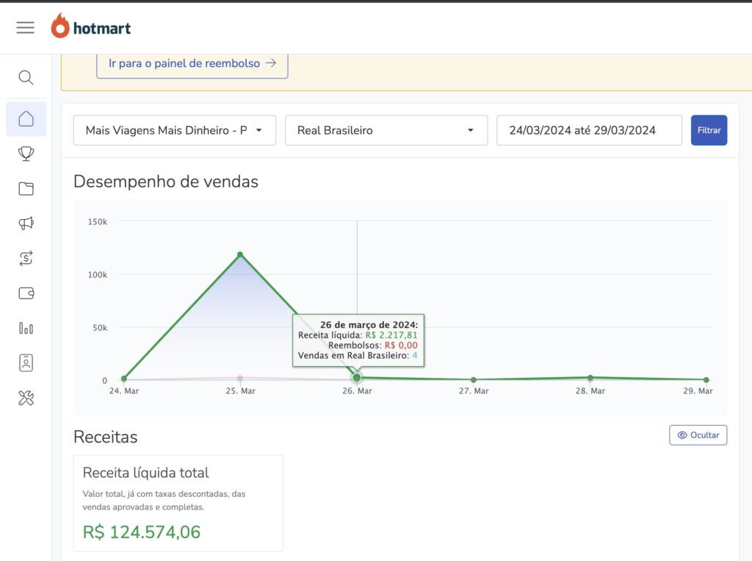Go to home dashboard icon
Image resolution: width=752 pixels, height=561 pixels.
(x=26, y=119)
